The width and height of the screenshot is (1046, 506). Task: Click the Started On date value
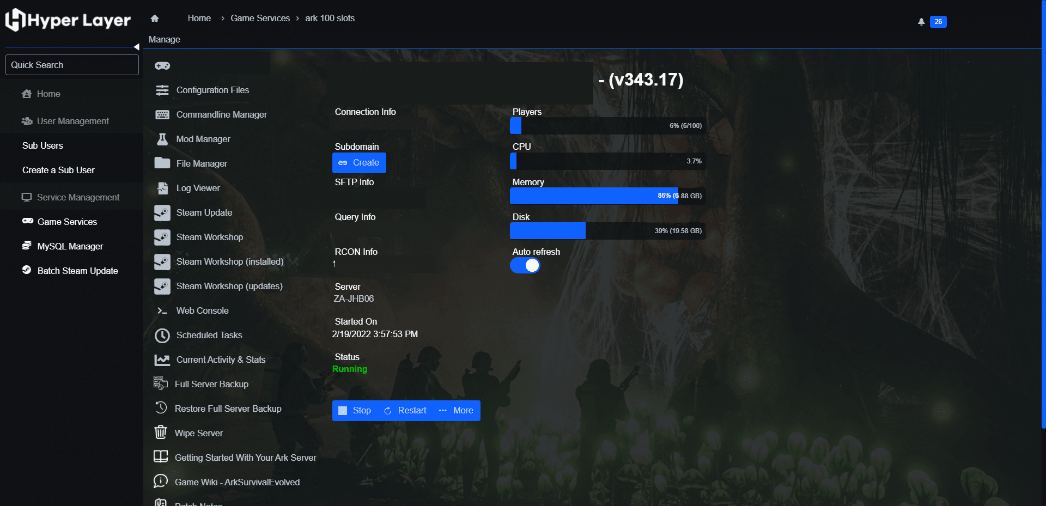[x=375, y=334]
